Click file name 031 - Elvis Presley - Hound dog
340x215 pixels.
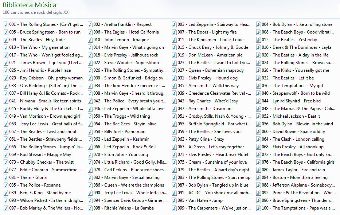coord(207,78)
